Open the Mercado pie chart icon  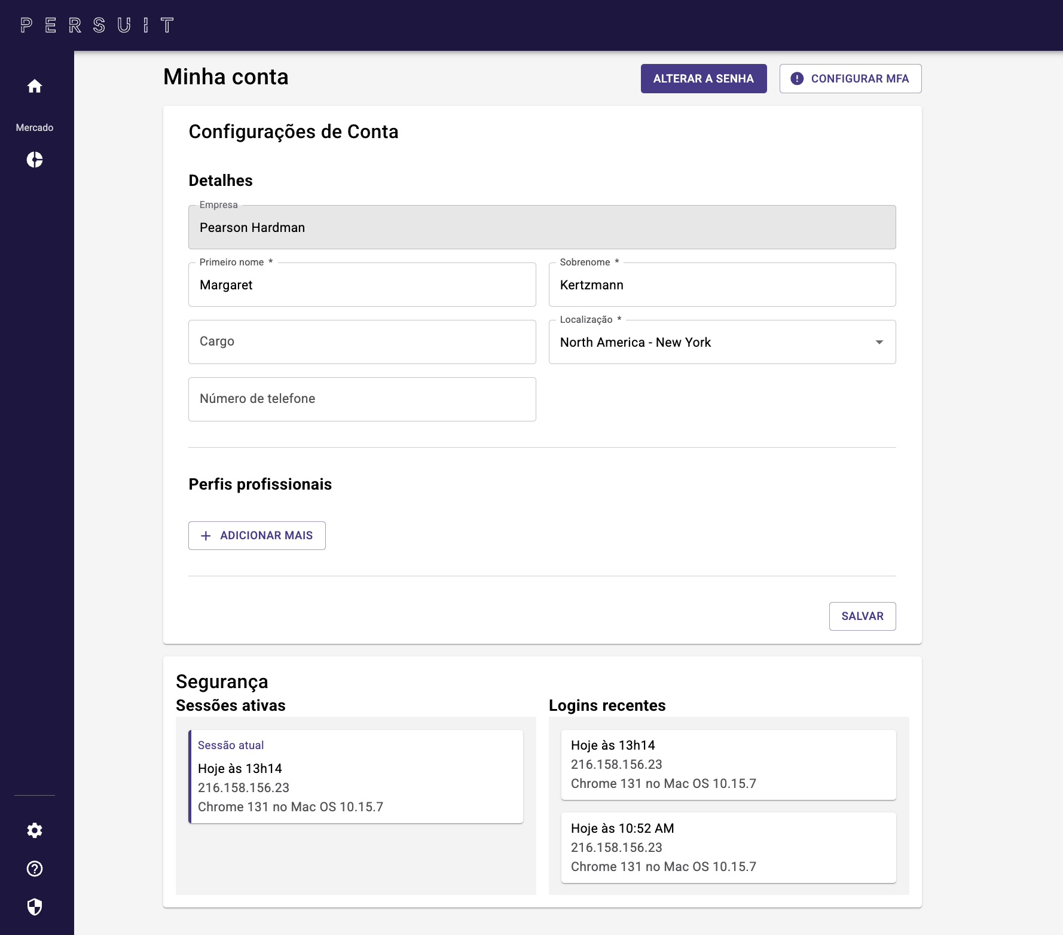coord(35,160)
